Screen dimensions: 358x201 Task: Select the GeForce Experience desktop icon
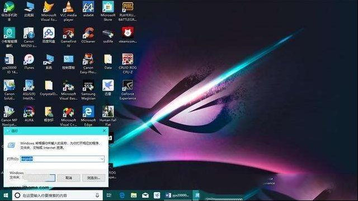click(128, 90)
